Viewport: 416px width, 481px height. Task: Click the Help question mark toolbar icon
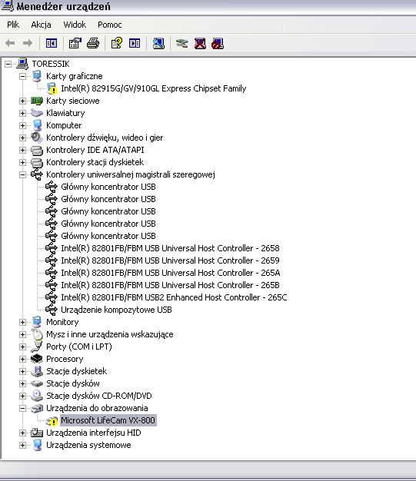click(117, 43)
